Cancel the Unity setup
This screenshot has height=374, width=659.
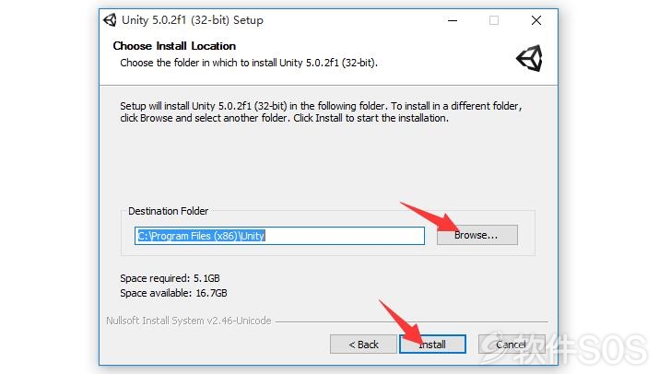[512, 345]
